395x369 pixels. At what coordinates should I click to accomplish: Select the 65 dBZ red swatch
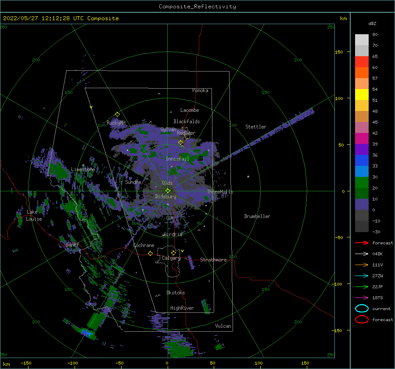tap(362, 61)
